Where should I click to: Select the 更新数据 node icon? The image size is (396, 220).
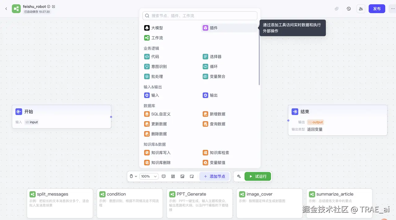coord(147,124)
